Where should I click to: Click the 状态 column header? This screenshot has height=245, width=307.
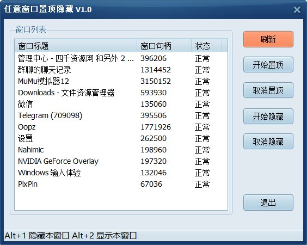tap(206, 46)
